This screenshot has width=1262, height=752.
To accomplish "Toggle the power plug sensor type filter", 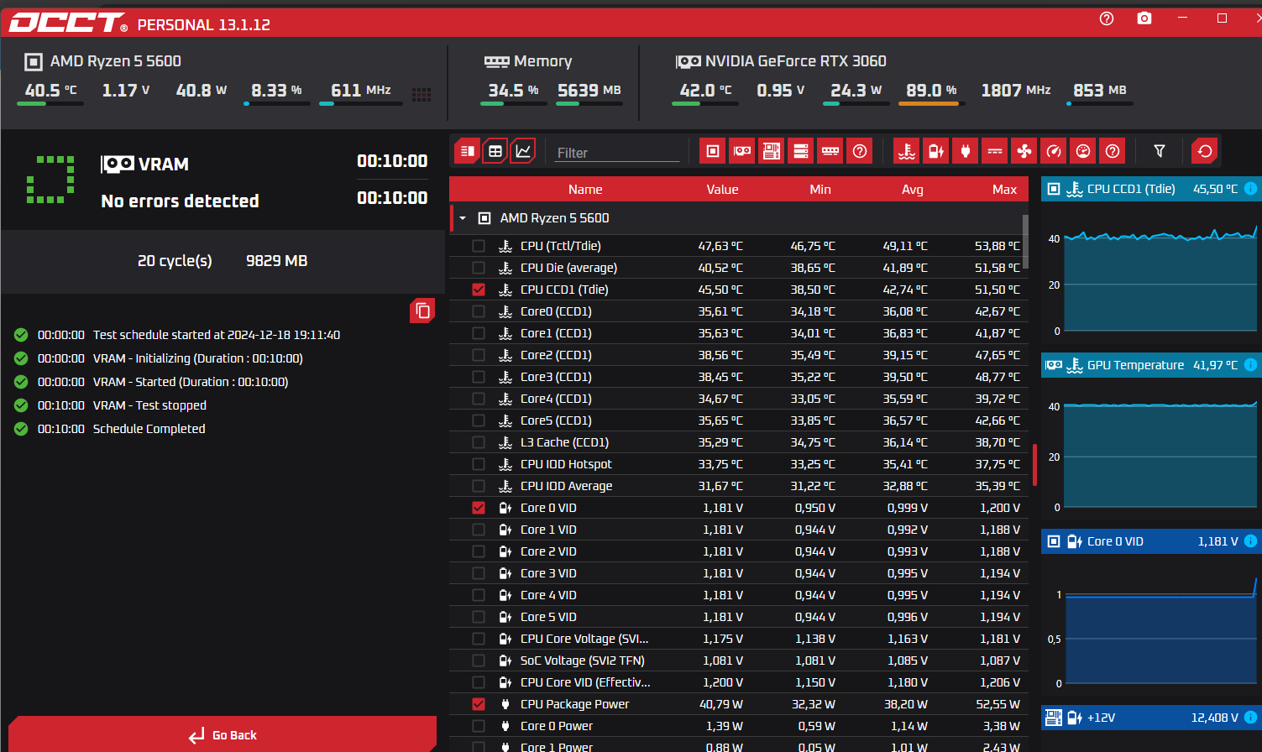I will click(x=966, y=151).
